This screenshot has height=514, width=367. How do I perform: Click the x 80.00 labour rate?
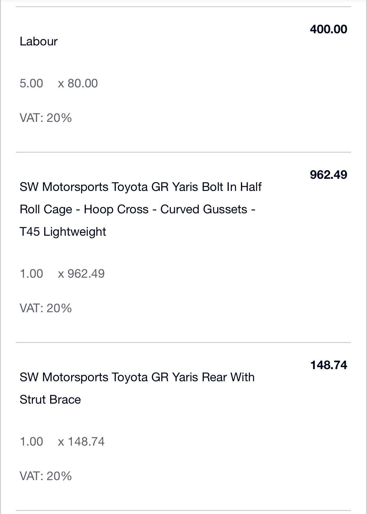point(78,83)
